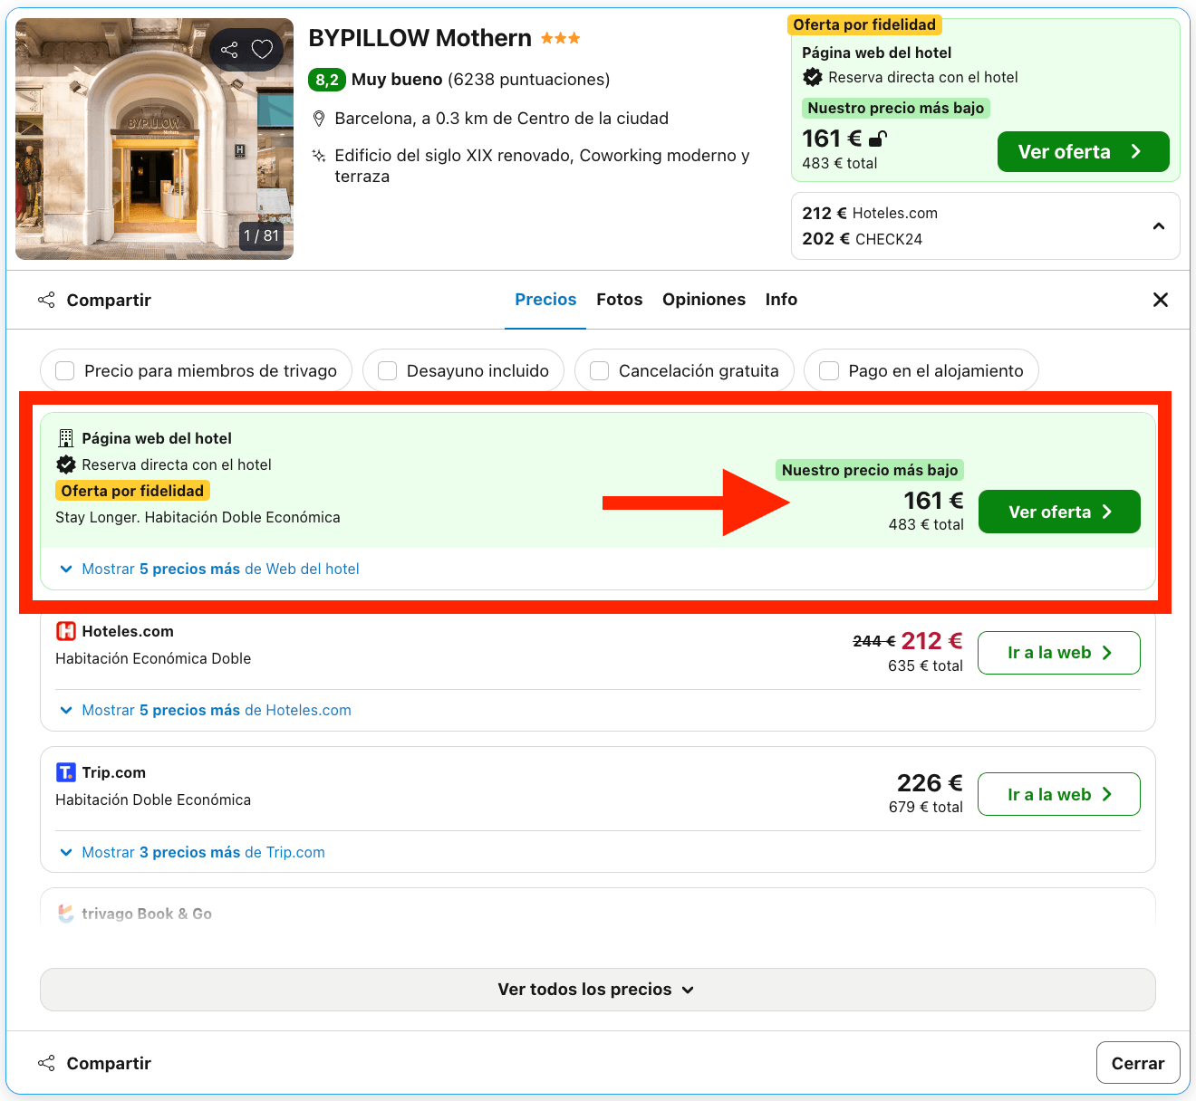Click the BYPILLOW Mothern hotel title

420,38
